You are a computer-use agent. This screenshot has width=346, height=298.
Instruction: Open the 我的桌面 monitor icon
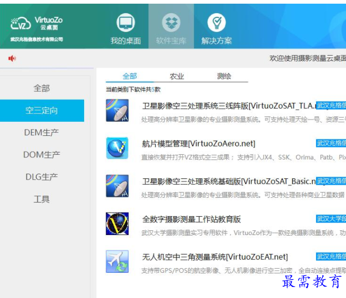click(x=126, y=23)
